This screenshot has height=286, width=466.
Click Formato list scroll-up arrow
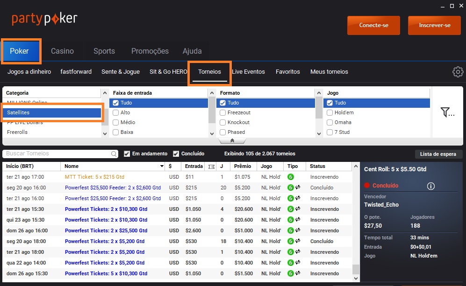[x=319, y=93]
